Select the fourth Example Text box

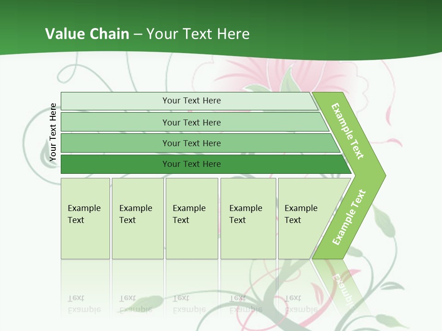(248, 218)
